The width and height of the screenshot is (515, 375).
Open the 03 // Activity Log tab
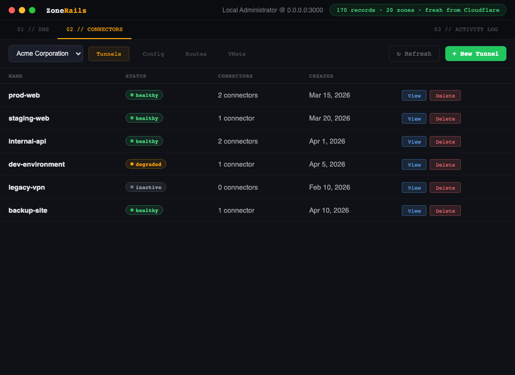coord(466,29)
